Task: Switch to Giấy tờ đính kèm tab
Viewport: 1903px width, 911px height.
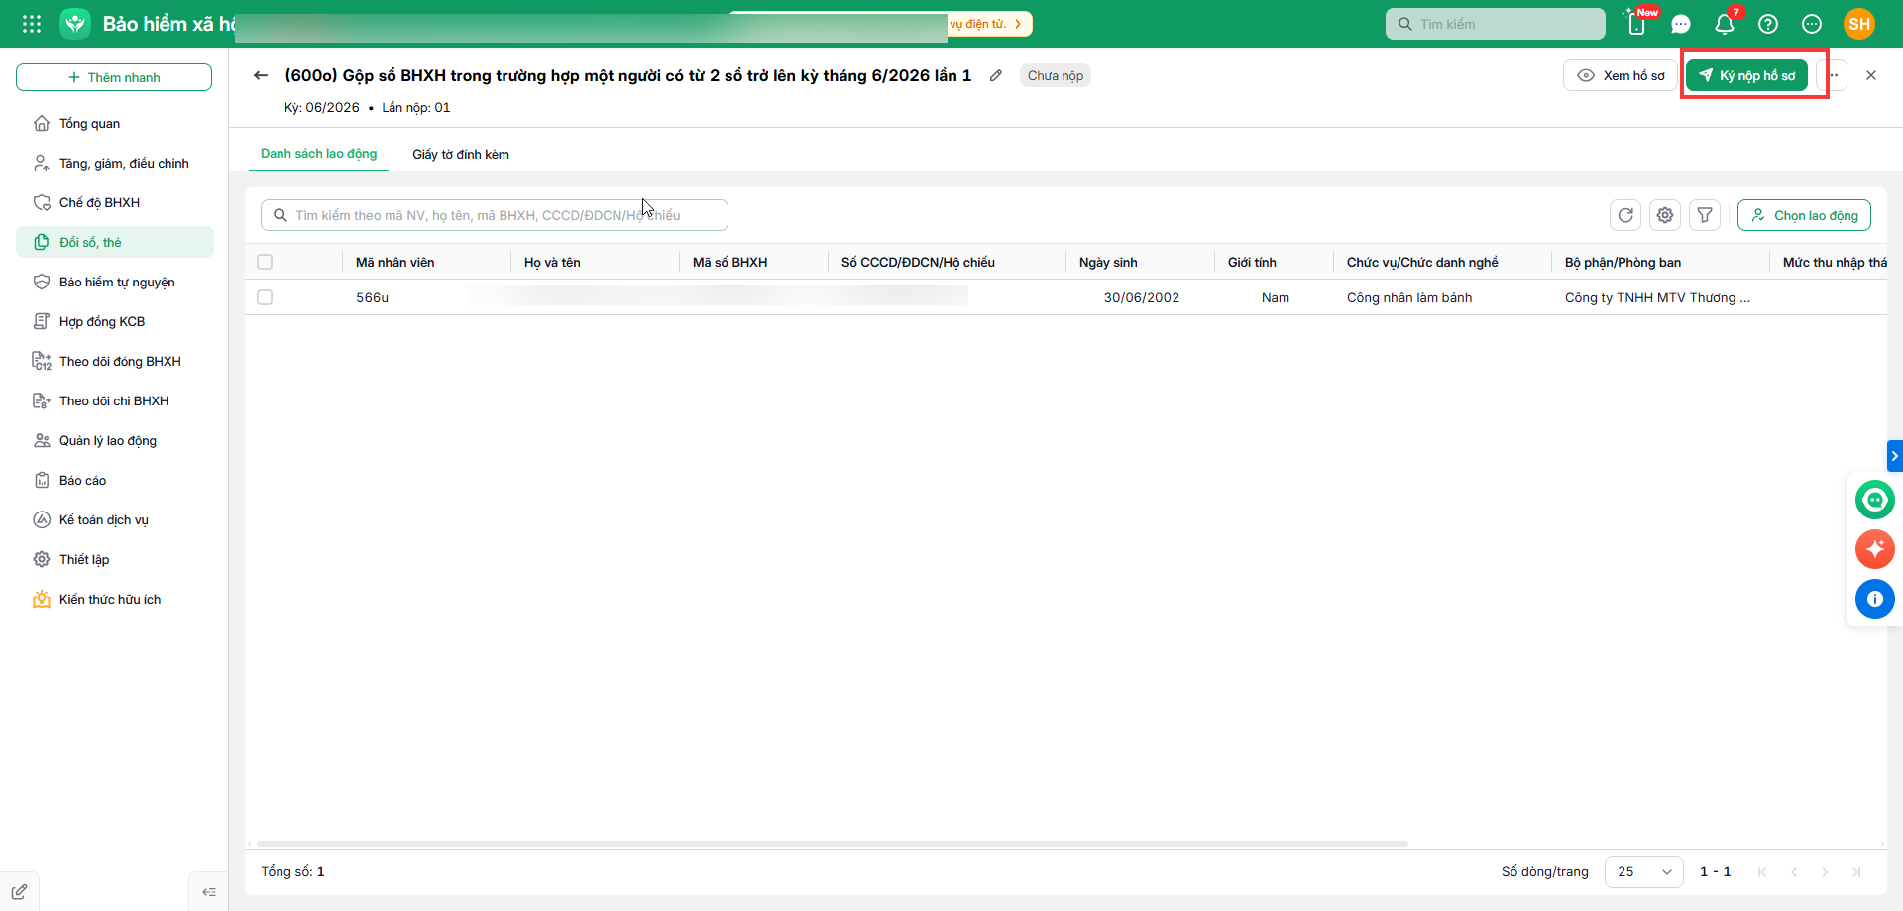Action: [461, 154]
